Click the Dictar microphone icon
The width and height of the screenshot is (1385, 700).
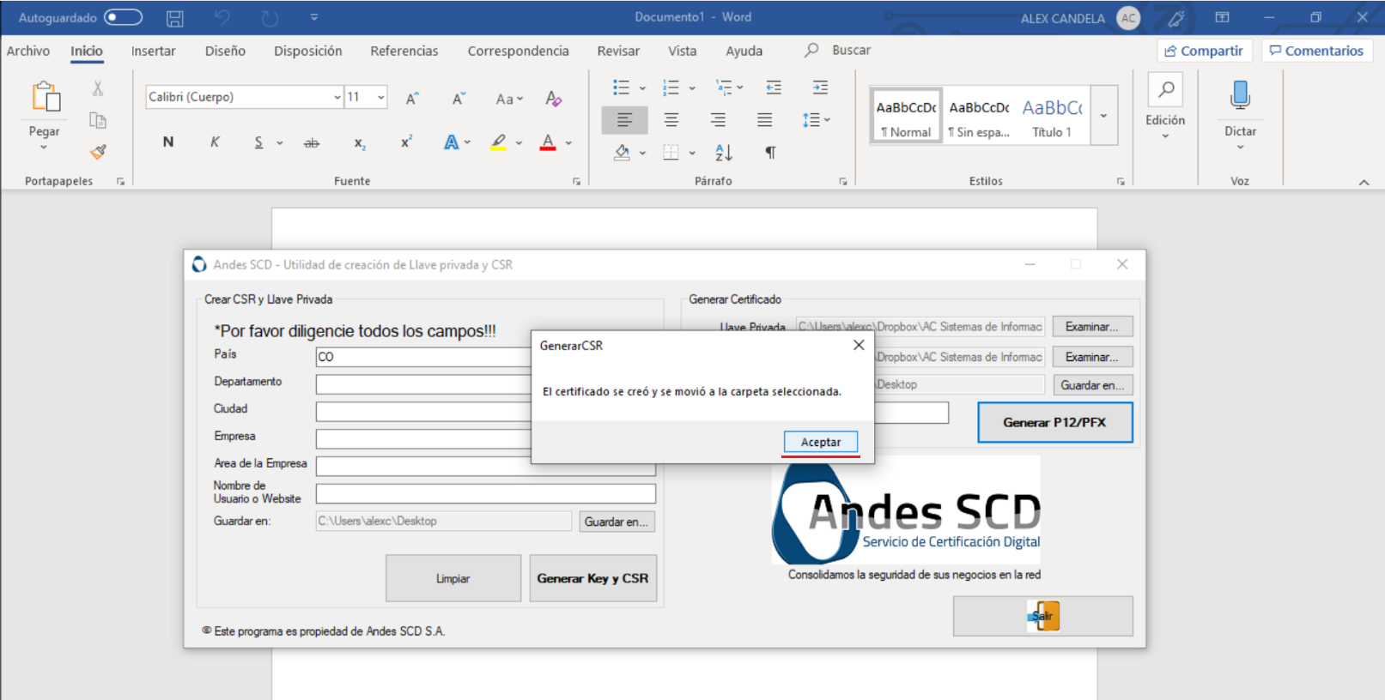[1240, 94]
